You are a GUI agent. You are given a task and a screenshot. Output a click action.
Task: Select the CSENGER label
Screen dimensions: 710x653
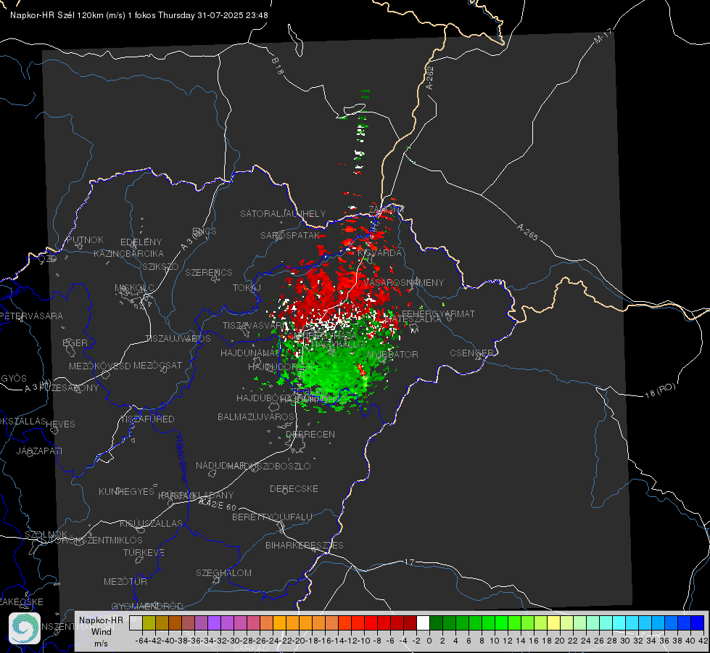[472, 353]
